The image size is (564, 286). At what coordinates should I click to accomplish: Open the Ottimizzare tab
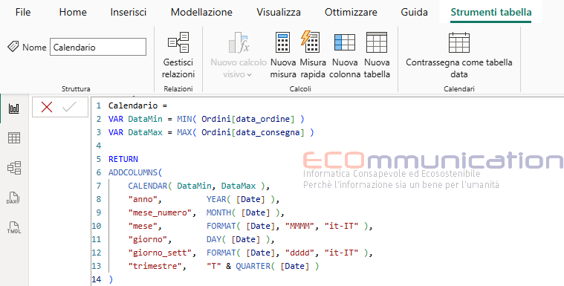point(351,12)
